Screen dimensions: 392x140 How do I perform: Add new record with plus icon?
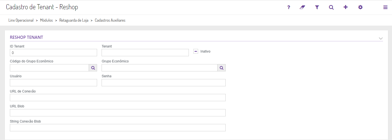point(346,7)
